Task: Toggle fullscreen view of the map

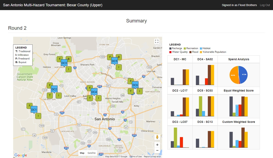Action: point(157,41)
